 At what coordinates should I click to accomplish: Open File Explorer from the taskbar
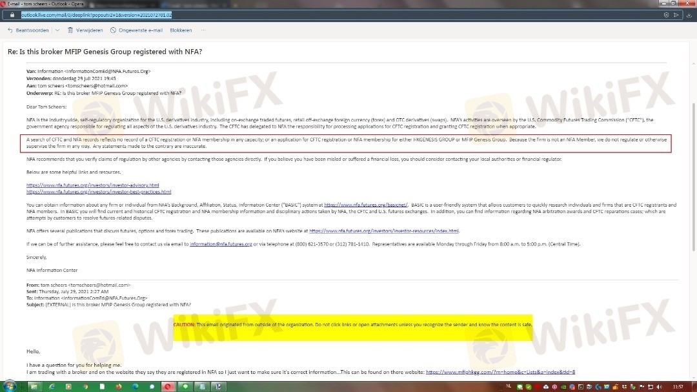coord(34,387)
